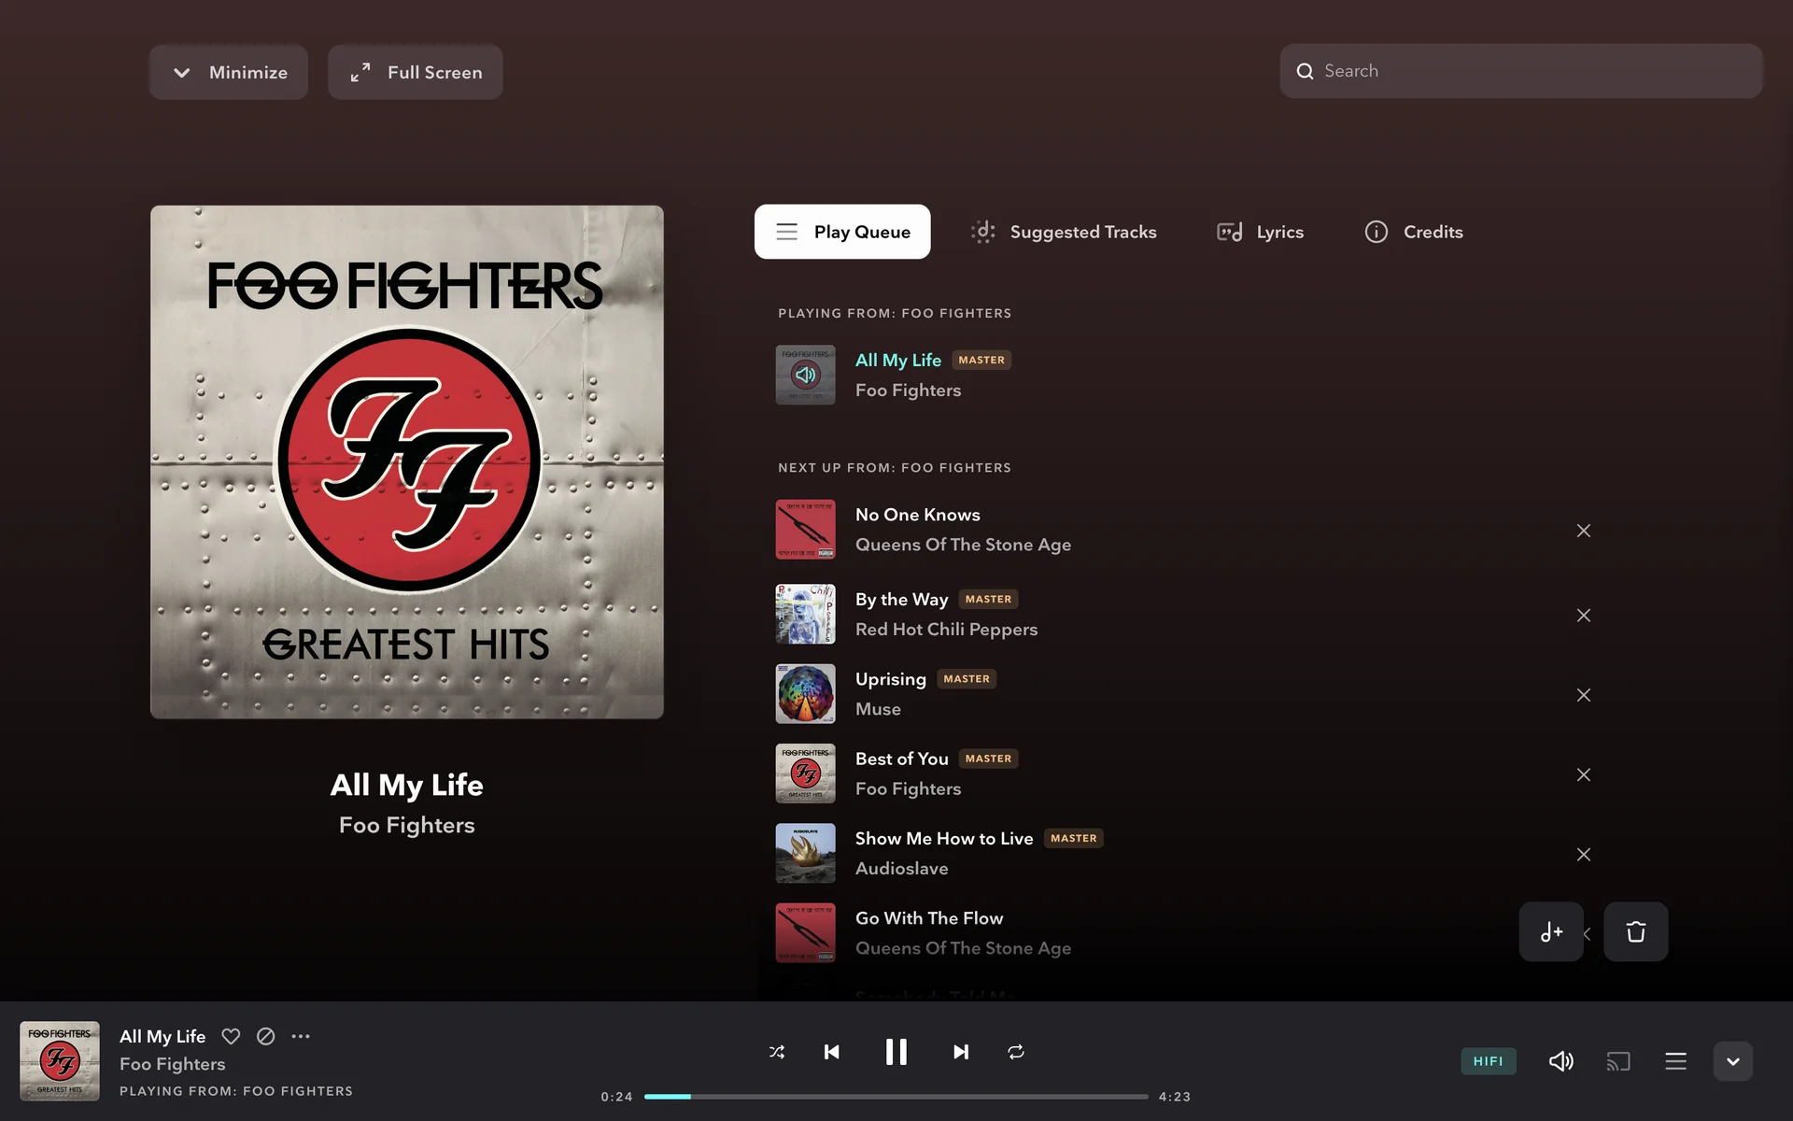Add All My Life to favorites
This screenshot has width=1793, height=1121.
231,1036
